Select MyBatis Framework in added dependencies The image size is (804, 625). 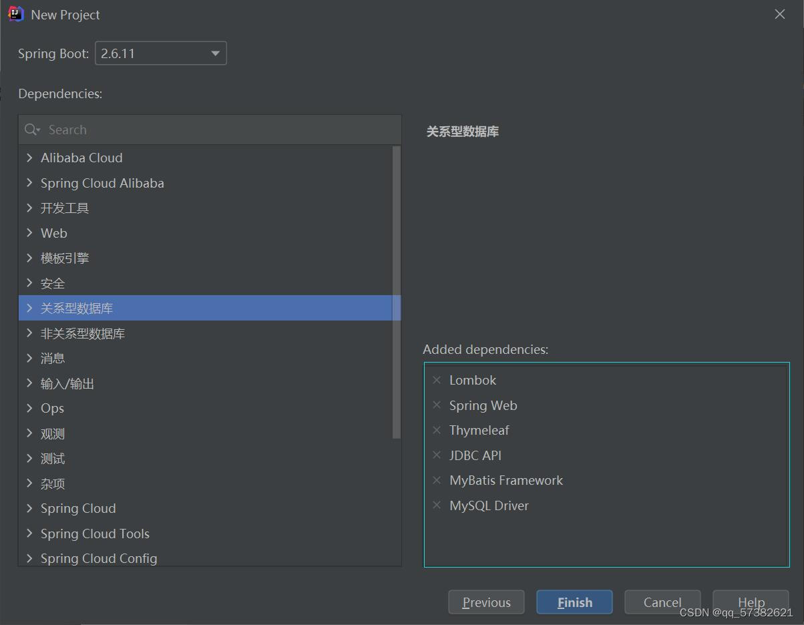point(506,480)
